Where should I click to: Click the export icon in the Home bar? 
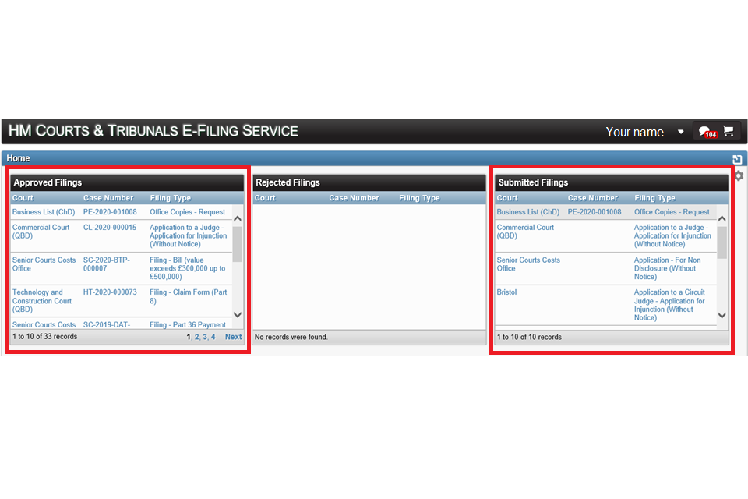737,159
